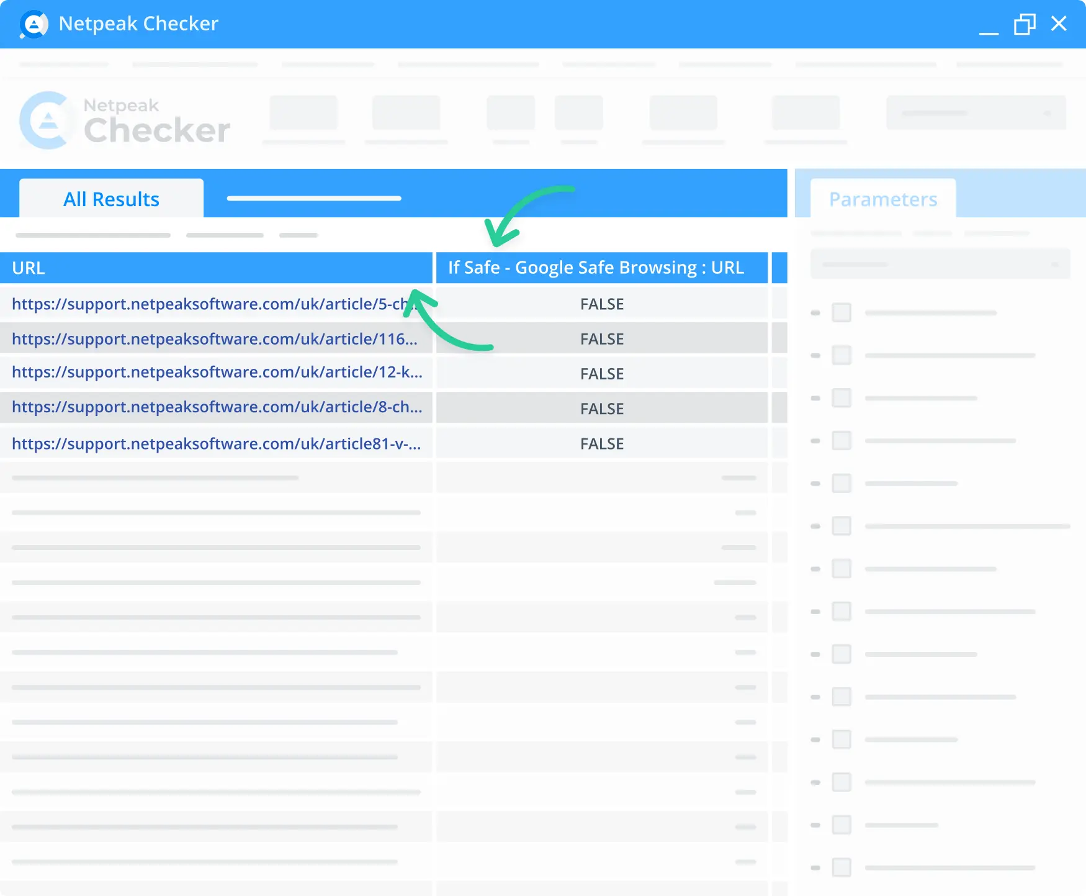The image size is (1086, 896).
Task: Sort by If Safe - Google Safe Browsing column
Action: (602, 268)
